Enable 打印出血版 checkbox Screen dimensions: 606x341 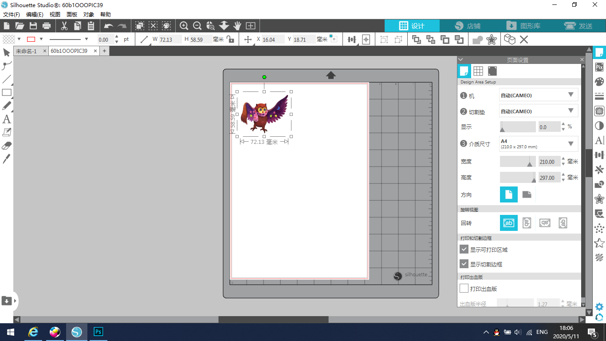click(x=464, y=288)
